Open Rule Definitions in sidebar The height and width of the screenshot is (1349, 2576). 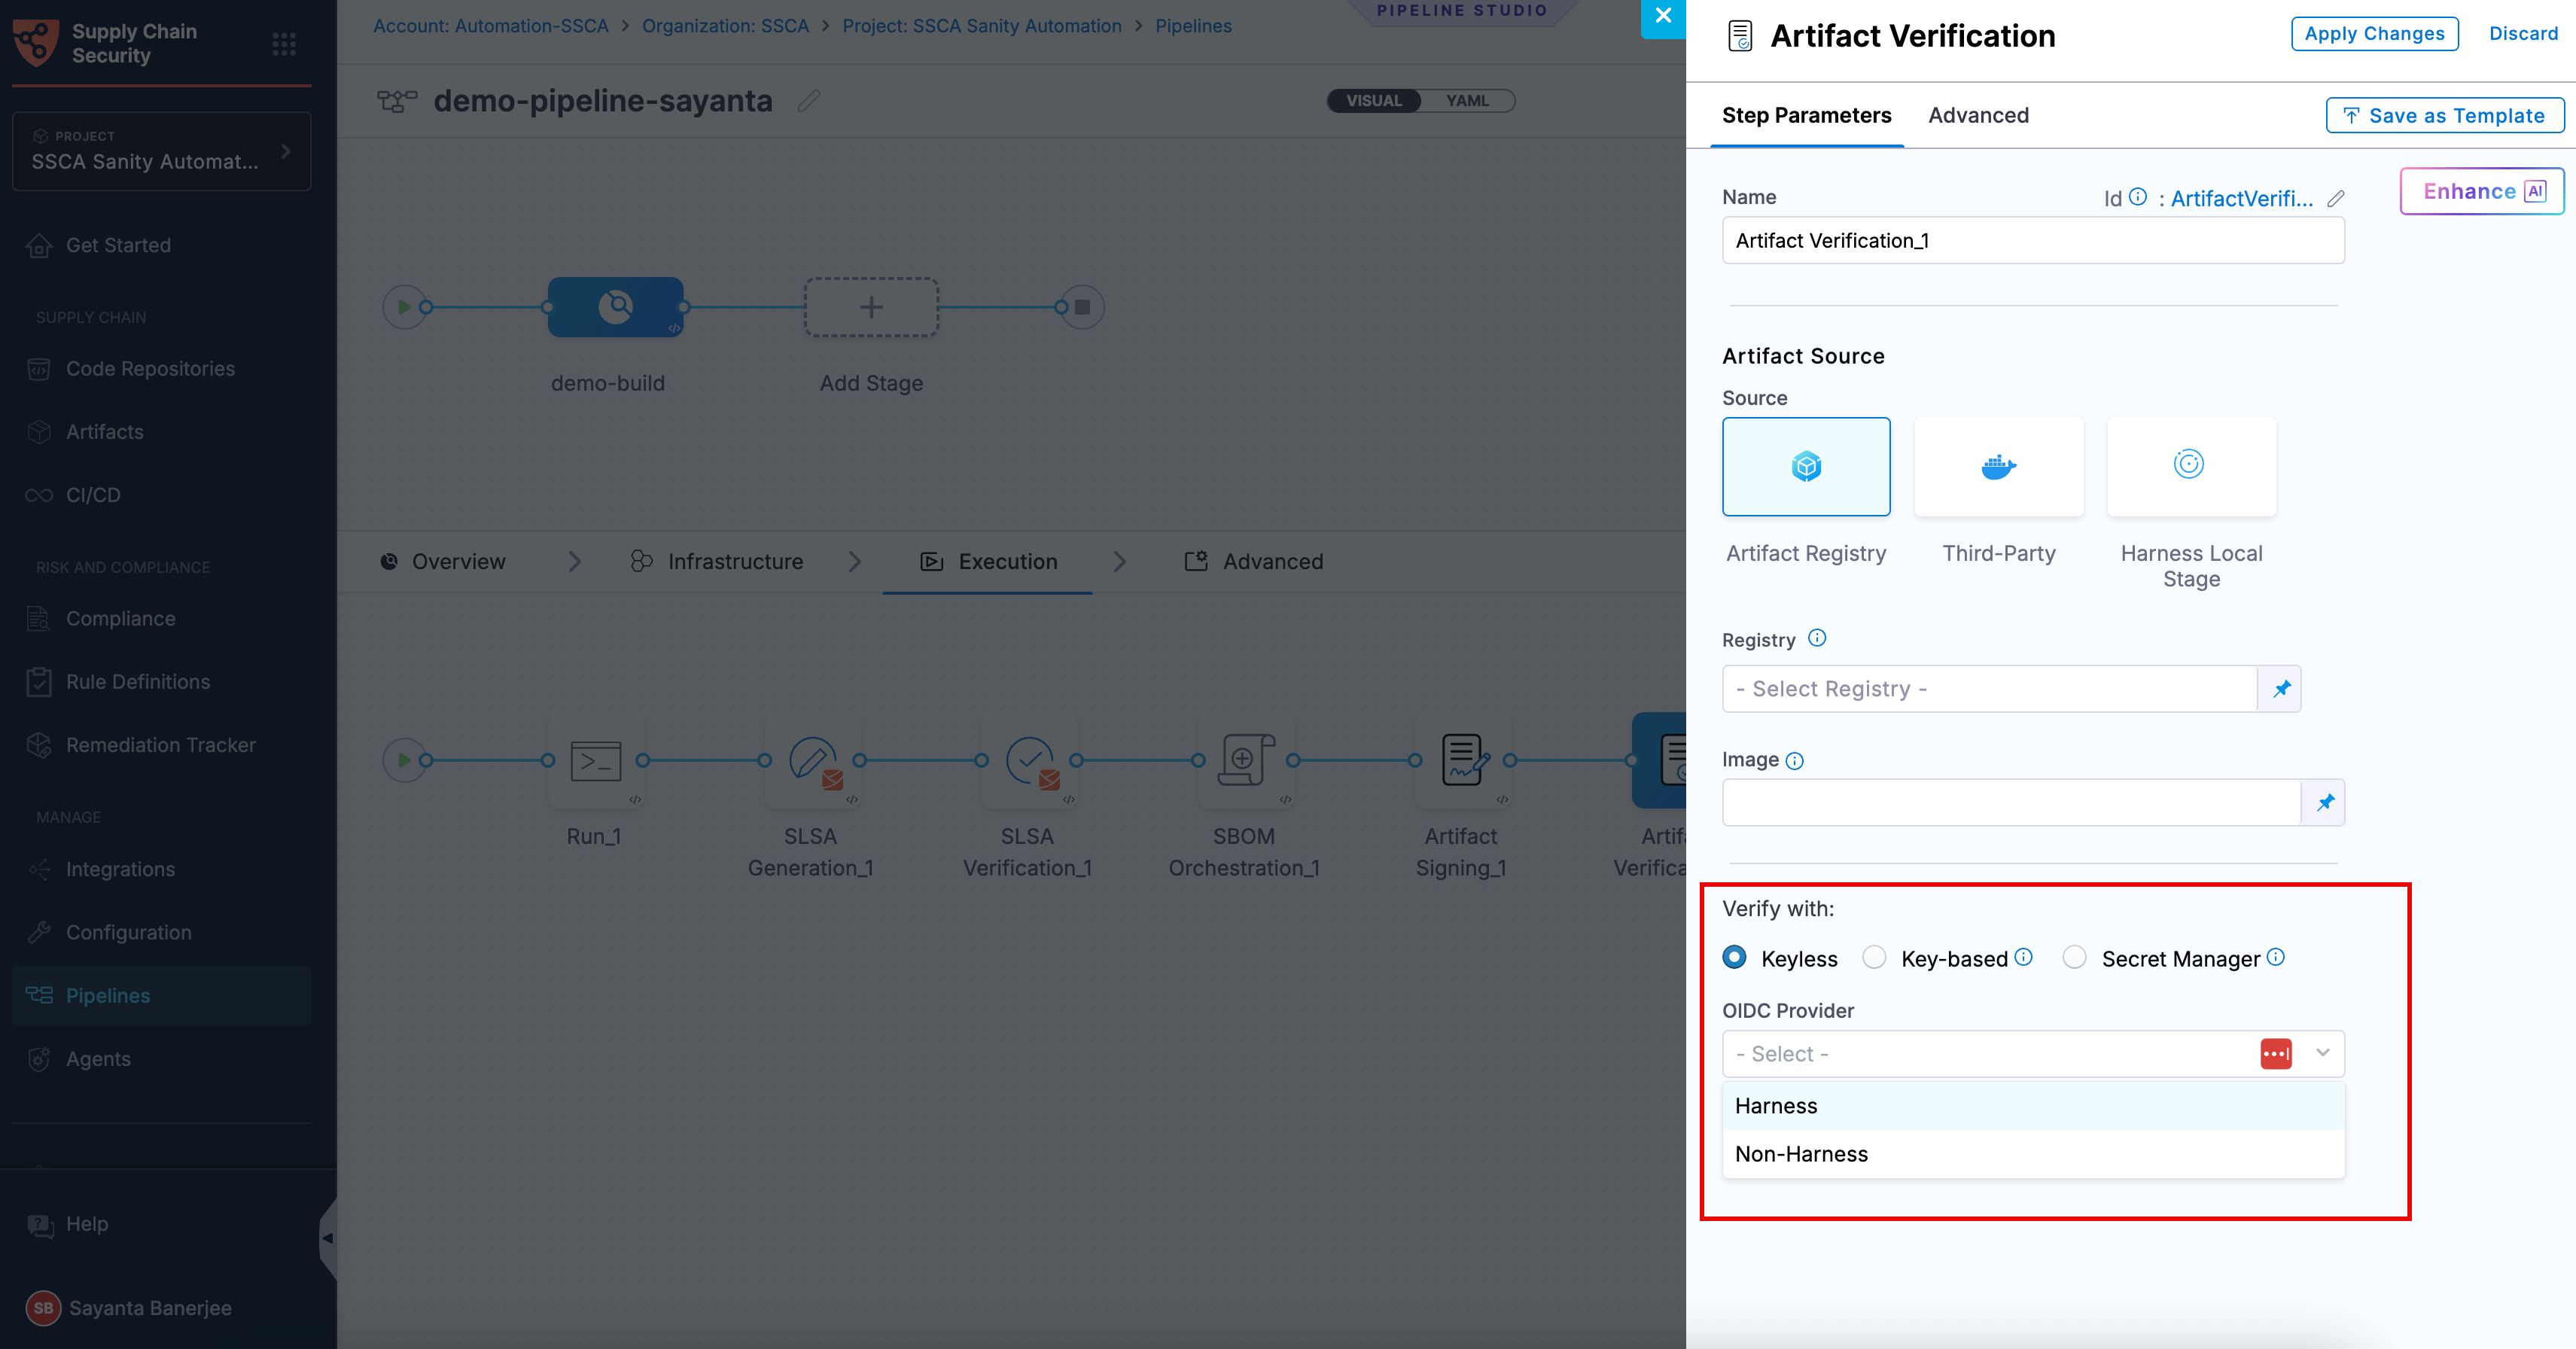point(137,682)
